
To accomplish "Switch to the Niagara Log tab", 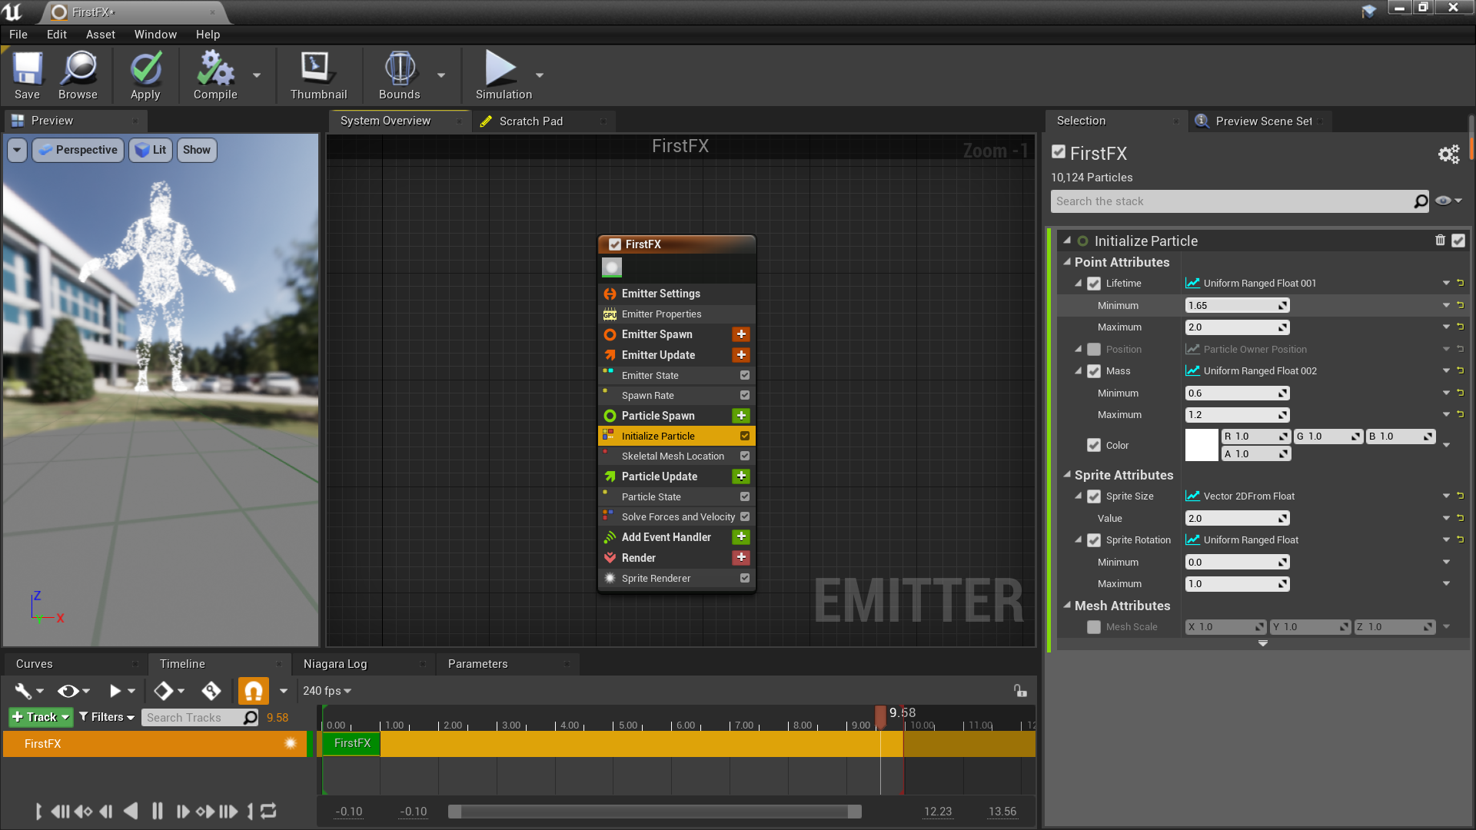I will pyautogui.click(x=335, y=664).
